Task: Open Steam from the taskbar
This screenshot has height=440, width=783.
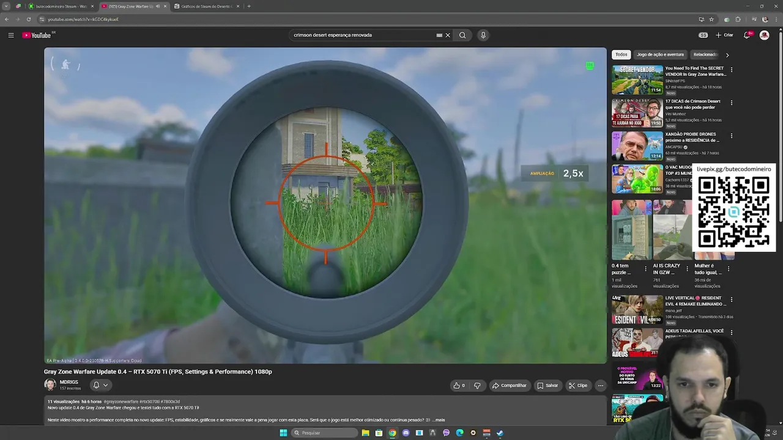Action: point(500,433)
